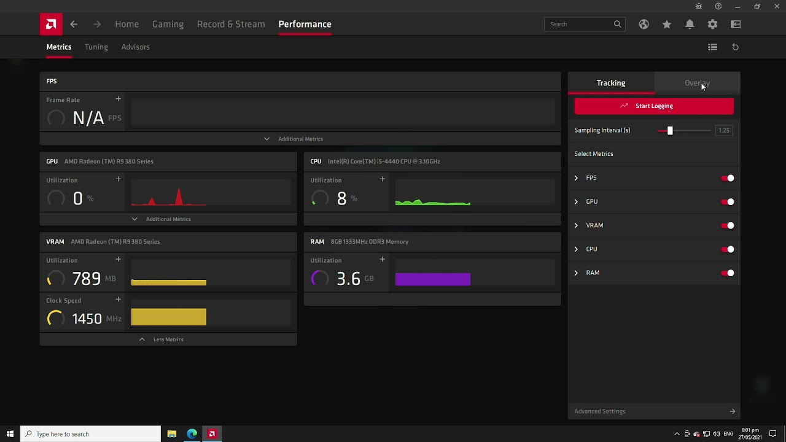The height and width of the screenshot is (442, 786).
Task: Toggle GPU metric tracking switch
Action: pos(728,202)
